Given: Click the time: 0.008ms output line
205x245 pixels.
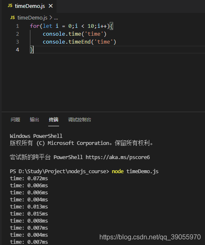Looking at the screenshot, I should tap(29, 221).
